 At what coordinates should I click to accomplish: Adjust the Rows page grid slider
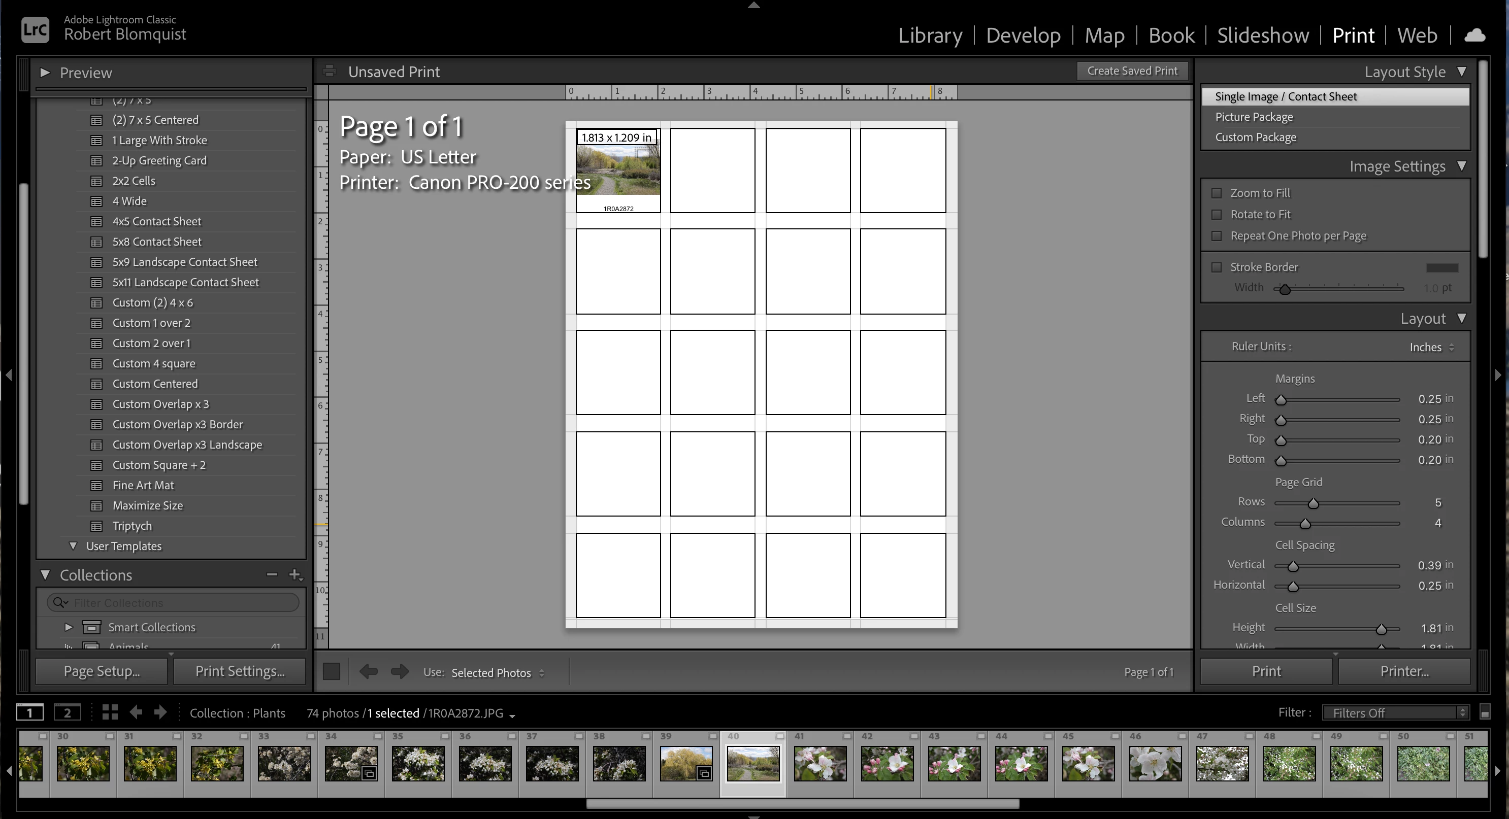1313,503
